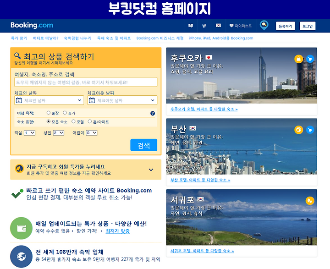This screenshot has height=269, width=330.
Task: Open the 어디로 떠날까? menu item
Action: [45, 38]
